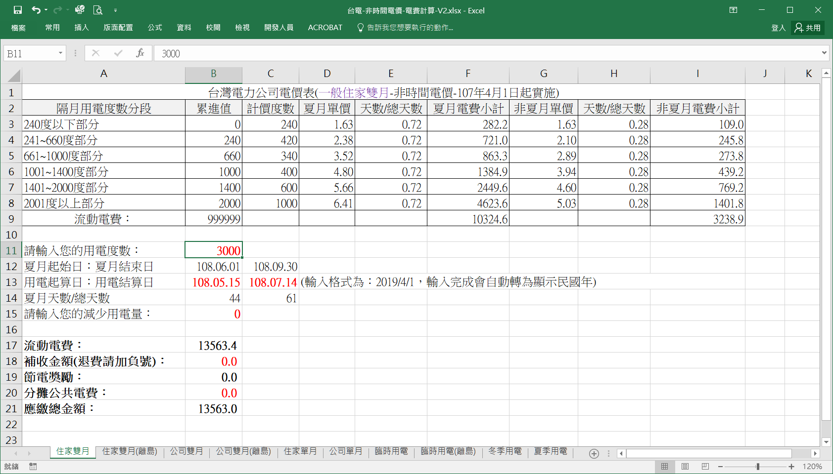Select cell with date 108.07.14
Image resolution: width=833 pixels, height=474 pixels.
[x=271, y=282]
